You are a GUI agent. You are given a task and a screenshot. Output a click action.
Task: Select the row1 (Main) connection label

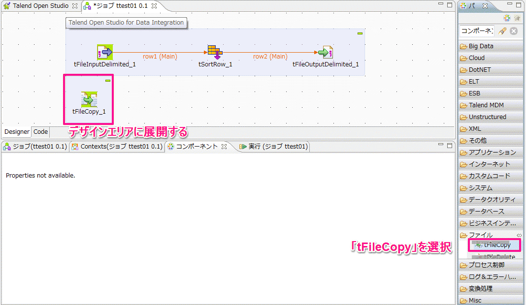160,56
